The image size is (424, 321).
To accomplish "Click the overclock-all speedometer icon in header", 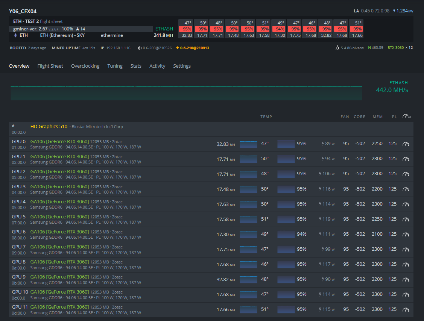I will [407, 116].
